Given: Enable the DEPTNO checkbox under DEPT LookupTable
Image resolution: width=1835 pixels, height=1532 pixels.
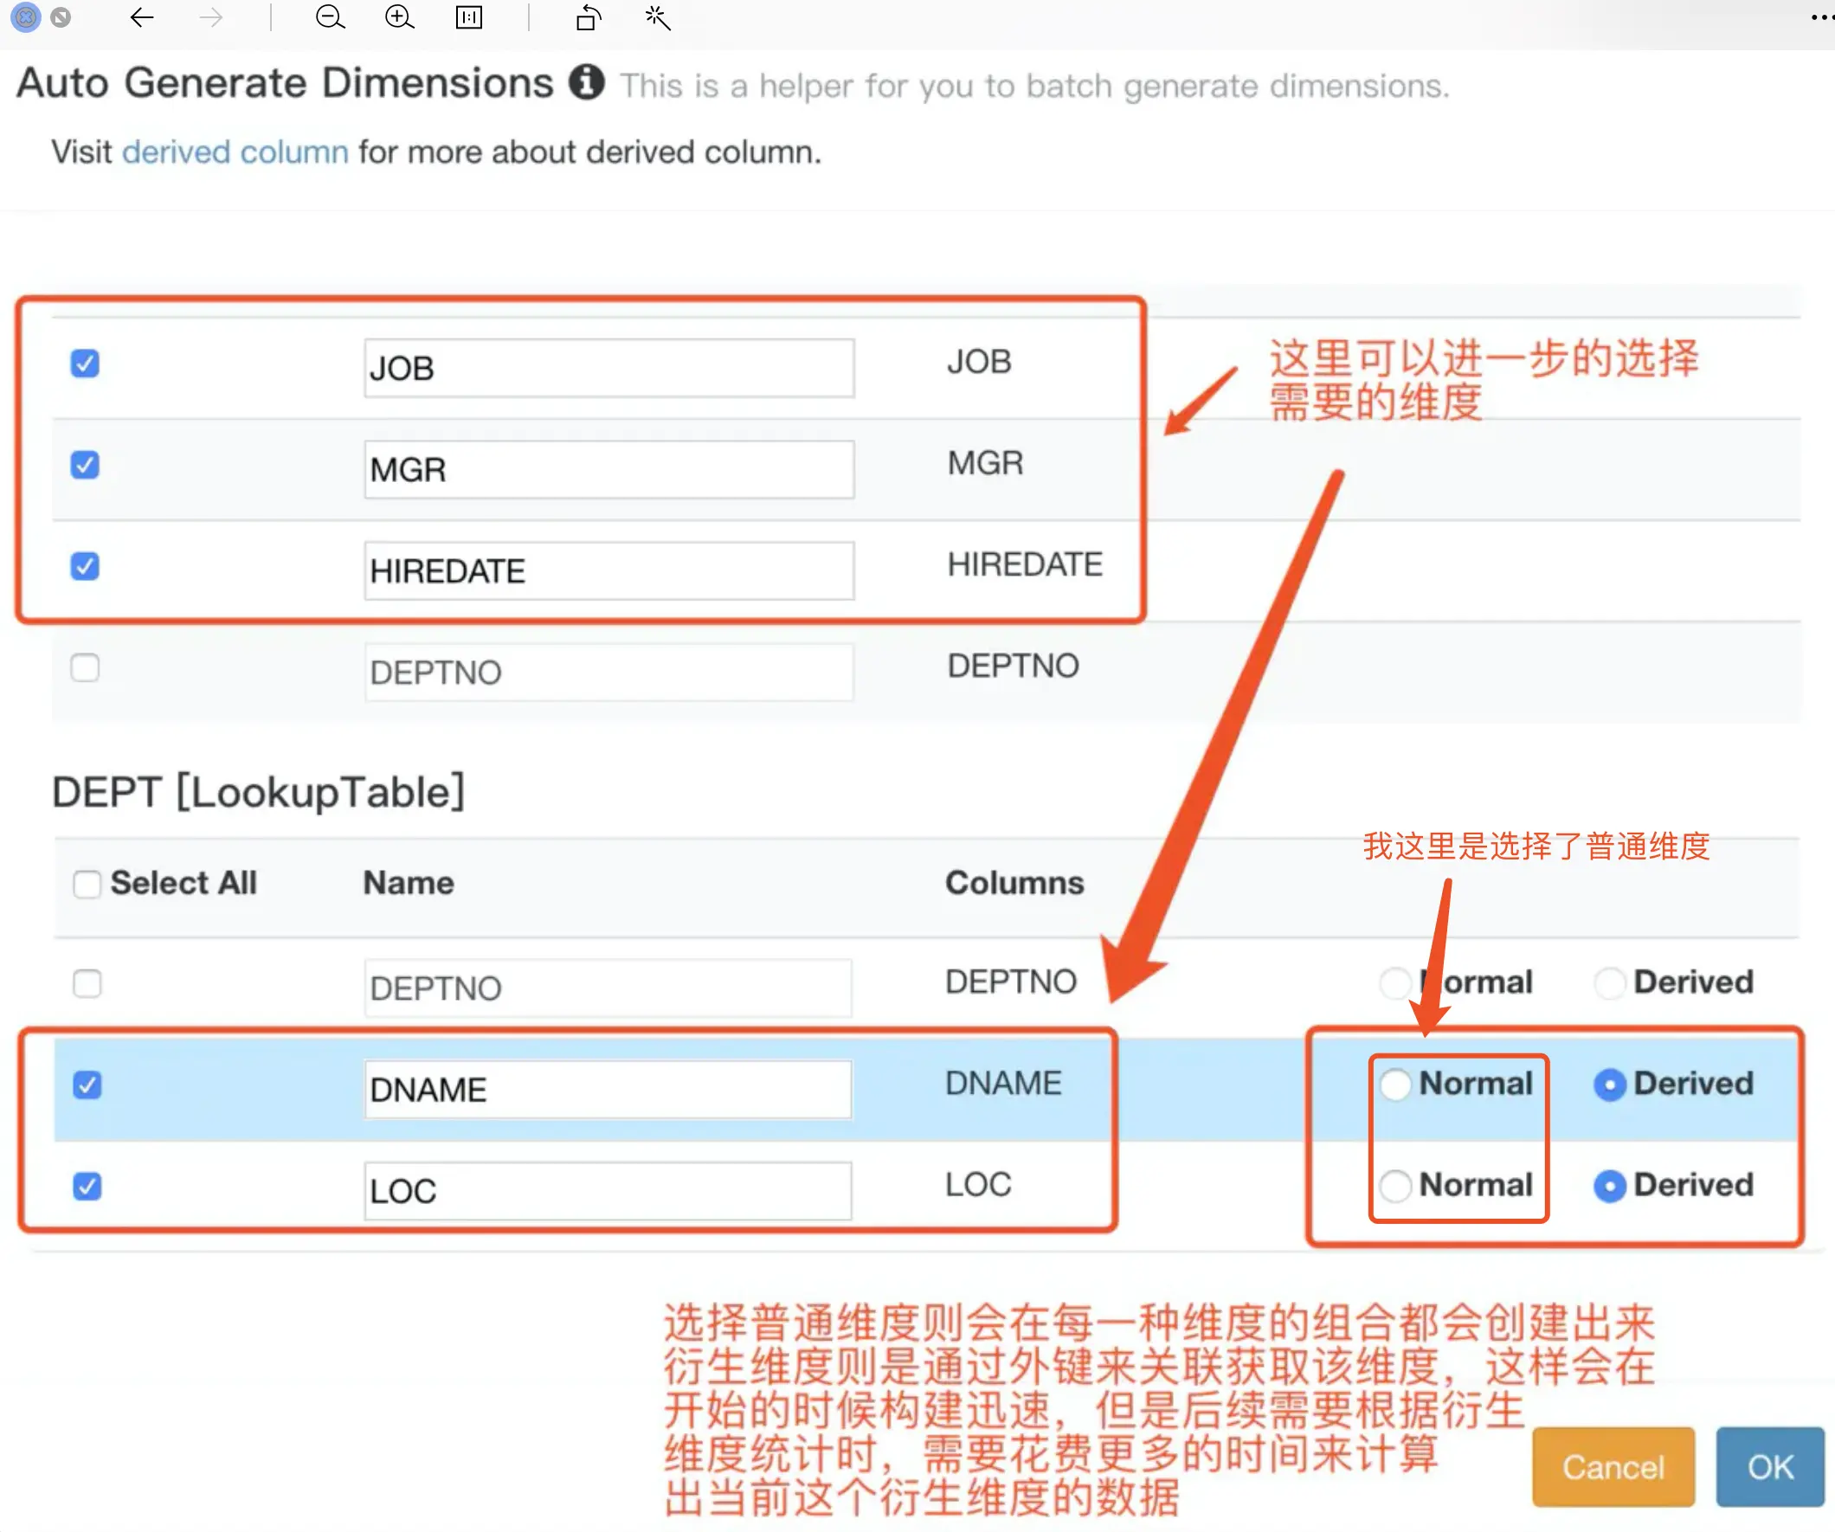Looking at the screenshot, I should pyautogui.click(x=87, y=984).
